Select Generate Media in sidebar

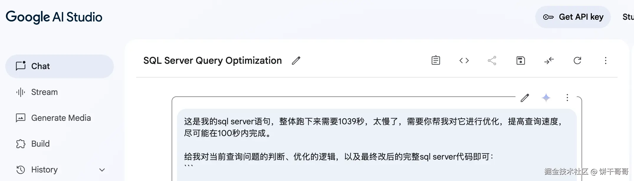[61, 118]
